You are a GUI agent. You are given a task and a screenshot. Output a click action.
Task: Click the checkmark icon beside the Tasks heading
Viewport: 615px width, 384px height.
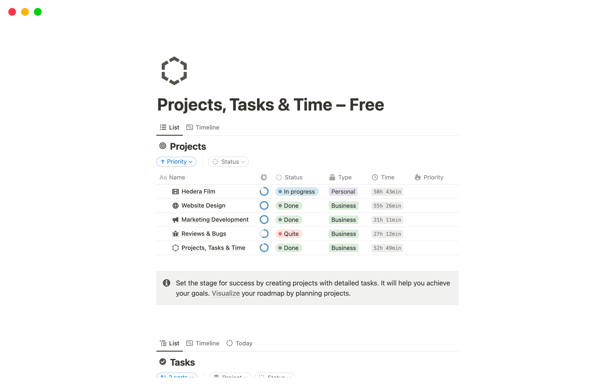(x=163, y=361)
